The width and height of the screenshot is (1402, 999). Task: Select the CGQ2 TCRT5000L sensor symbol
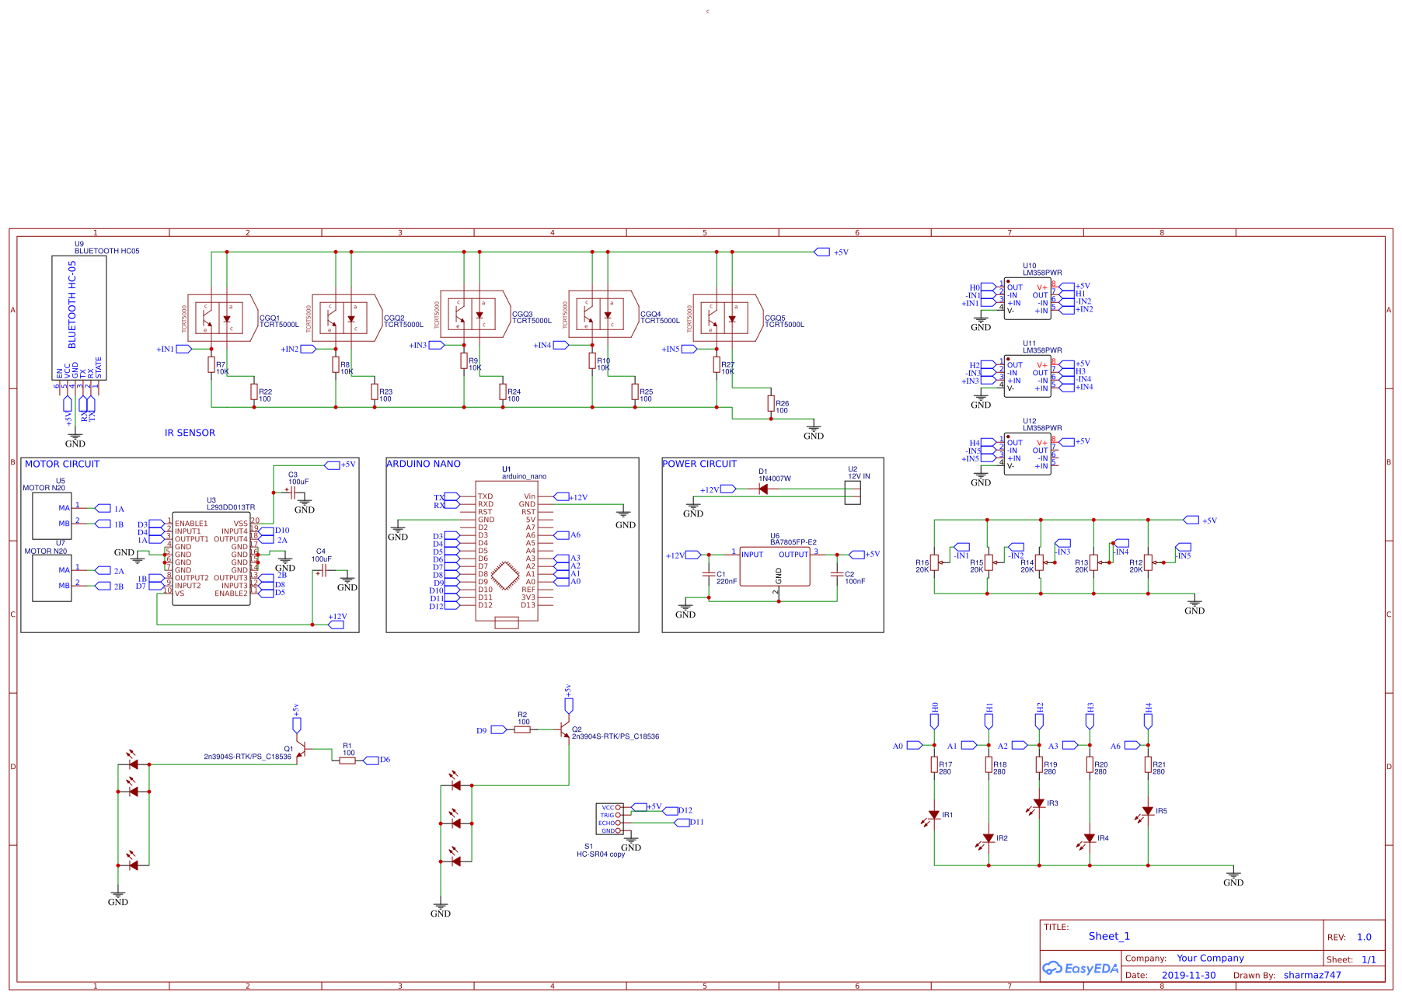pyautogui.click(x=347, y=318)
